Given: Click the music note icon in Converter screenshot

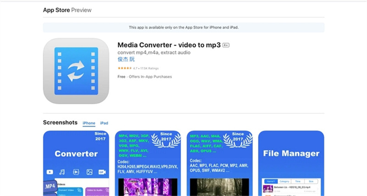Looking at the screenshot, I should pyautogui.click(x=62, y=172).
